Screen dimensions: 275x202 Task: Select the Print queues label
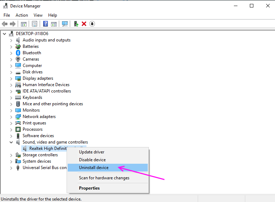(34, 123)
